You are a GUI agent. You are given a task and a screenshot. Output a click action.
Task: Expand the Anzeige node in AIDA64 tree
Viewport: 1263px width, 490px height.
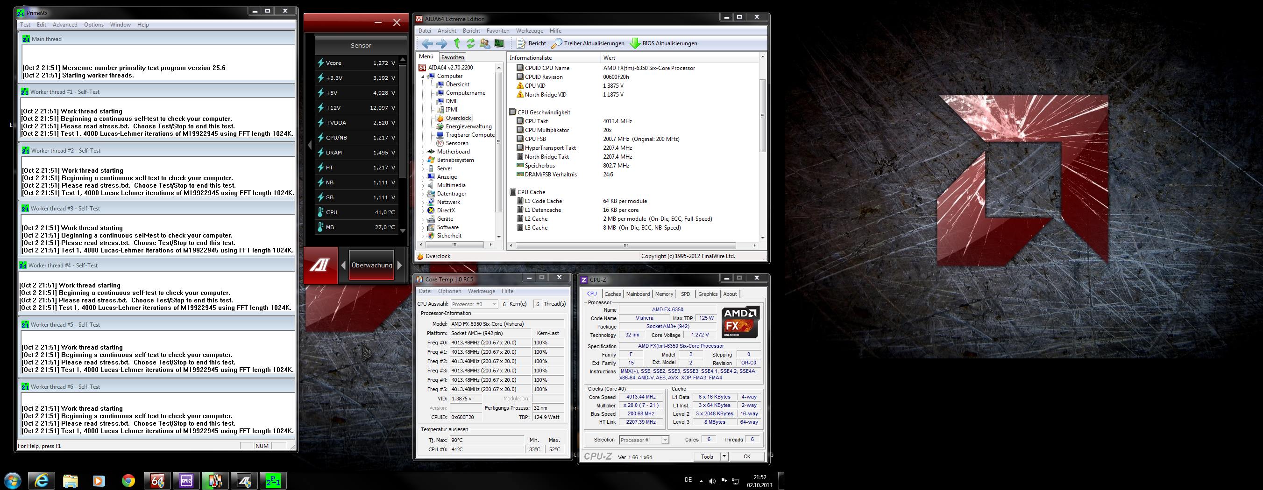coord(423,177)
